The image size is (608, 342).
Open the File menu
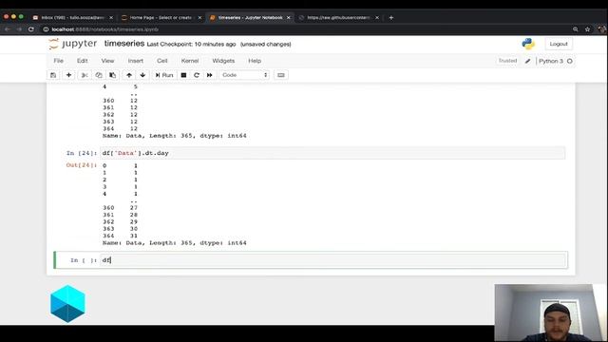point(59,61)
